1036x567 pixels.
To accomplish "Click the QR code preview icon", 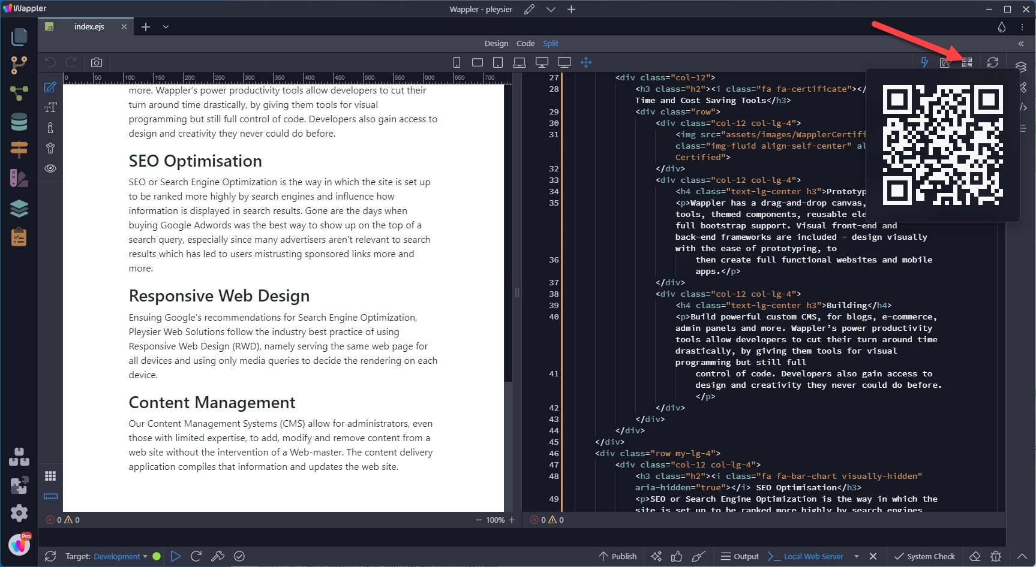I will pos(967,62).
